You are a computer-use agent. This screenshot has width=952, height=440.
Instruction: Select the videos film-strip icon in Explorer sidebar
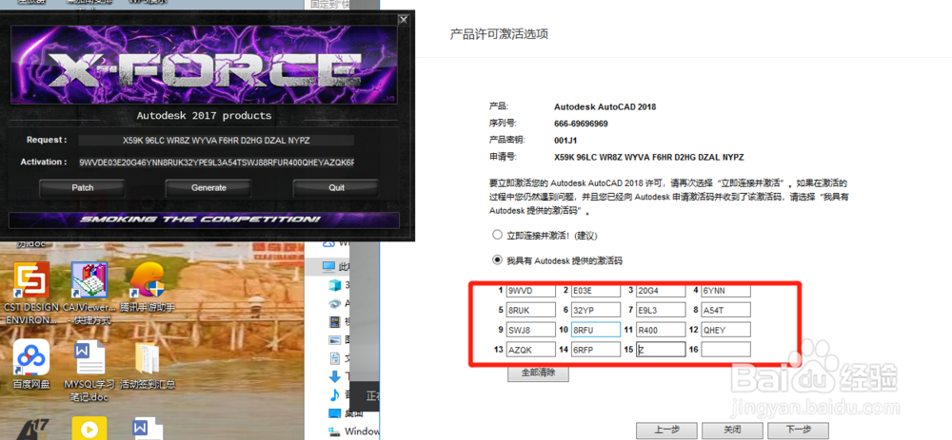[x=334, y=321]
